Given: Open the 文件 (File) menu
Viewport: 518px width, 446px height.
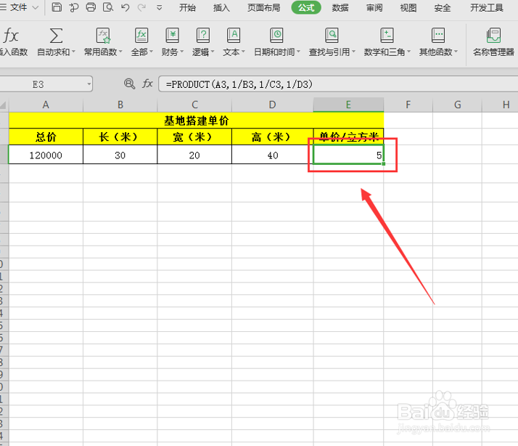Looking at the screenshot, I should (19, 7).
